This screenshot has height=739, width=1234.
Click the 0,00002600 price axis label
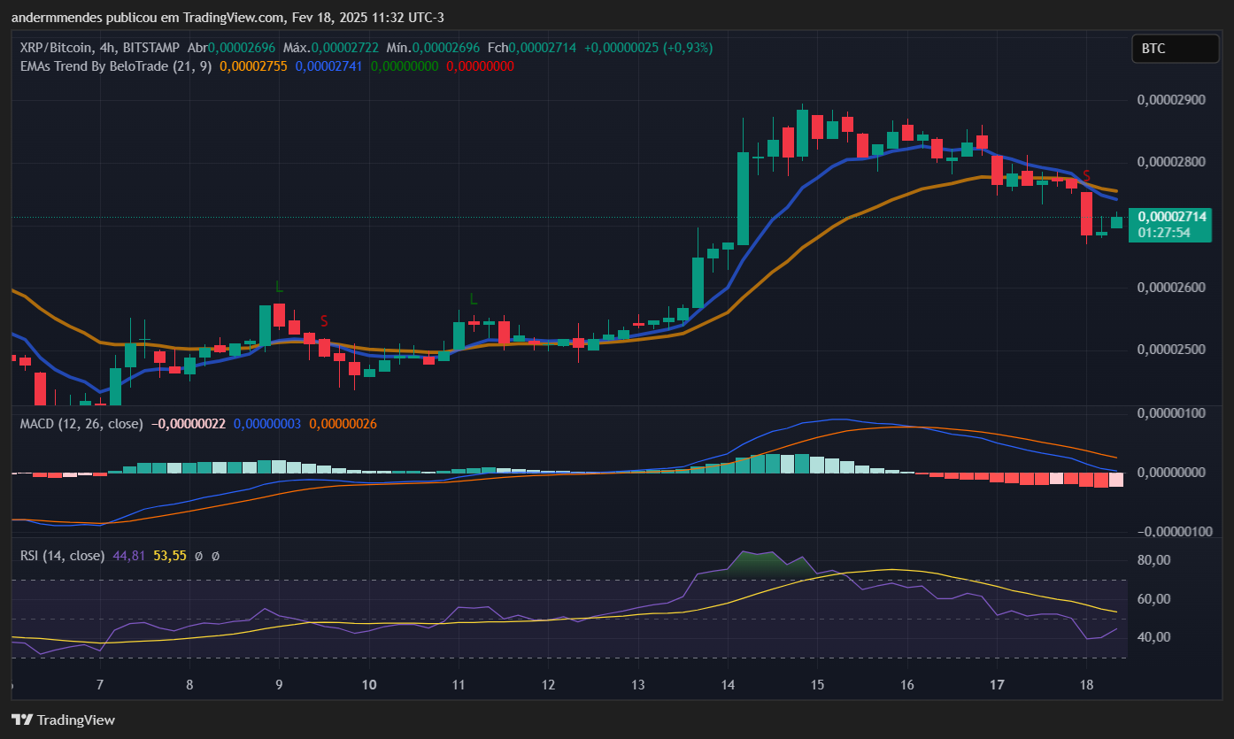pyautogui.click(x=1171, y=288)
